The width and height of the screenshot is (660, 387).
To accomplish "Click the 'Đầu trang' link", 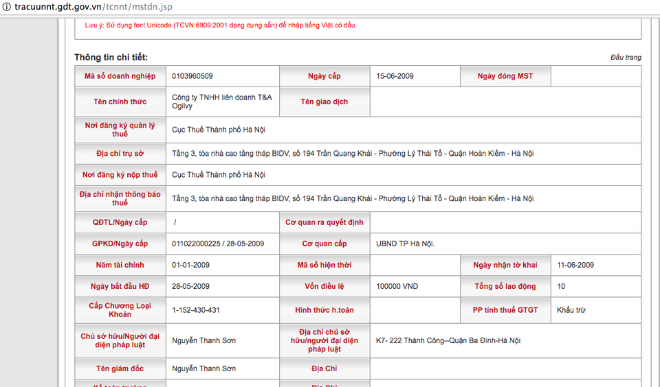I will (x=626, y=57).
